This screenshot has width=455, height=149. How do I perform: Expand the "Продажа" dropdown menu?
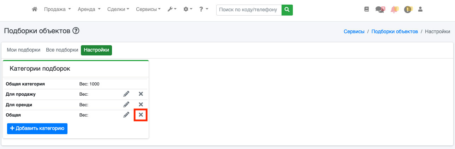coord(57,10)
